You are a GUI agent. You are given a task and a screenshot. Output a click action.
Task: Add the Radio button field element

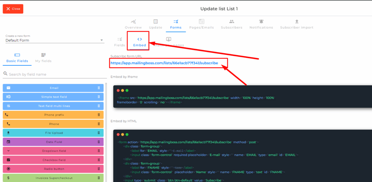pos(53,169)
